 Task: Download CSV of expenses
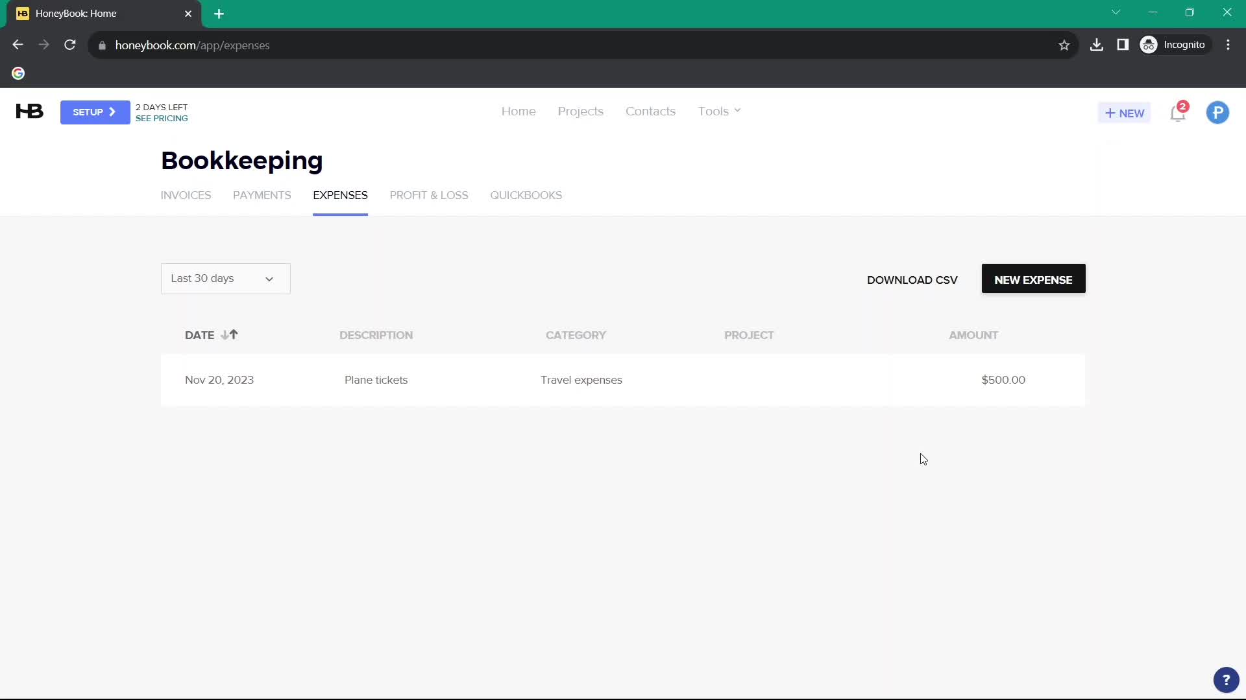(912, 280)
